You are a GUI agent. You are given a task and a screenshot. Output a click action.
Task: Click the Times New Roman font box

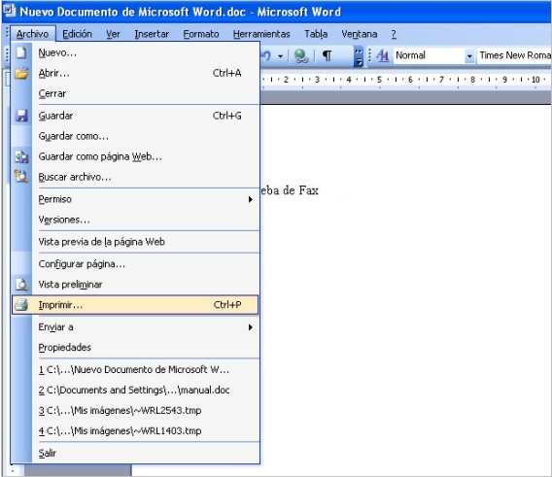click(x=514, y=55)
